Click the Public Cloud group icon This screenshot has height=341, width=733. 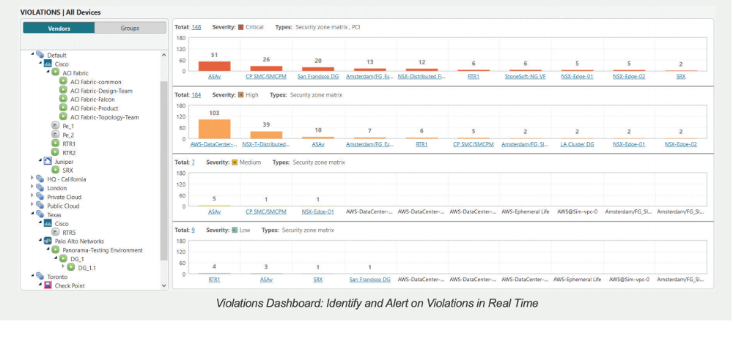pyautogui.click(x=40, y=205)
